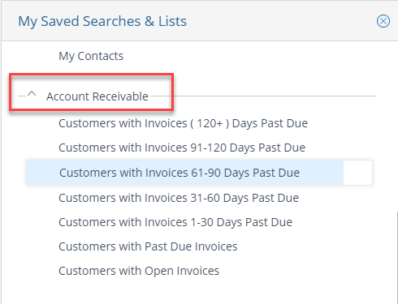Click white action area of highlighted row
Viewport: 398px width, 304px height.
(357, 173)
